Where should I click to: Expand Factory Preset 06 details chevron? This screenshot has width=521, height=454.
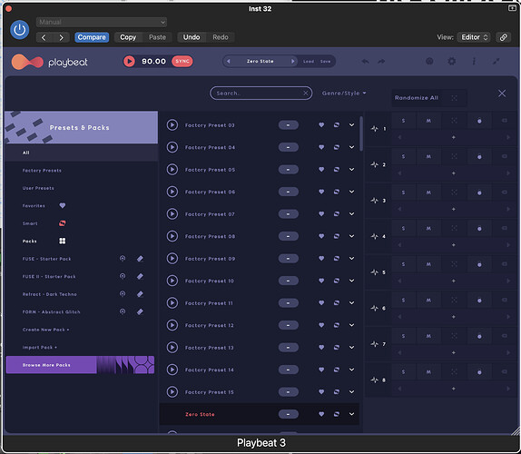[x=351, y=192]
